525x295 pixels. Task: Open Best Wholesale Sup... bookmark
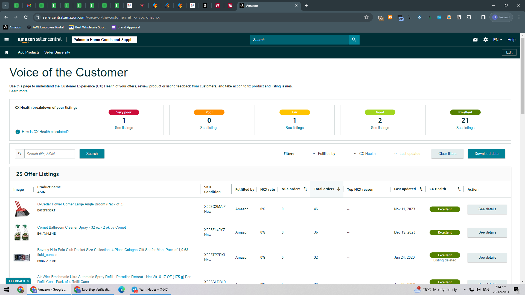pos(87,27)
